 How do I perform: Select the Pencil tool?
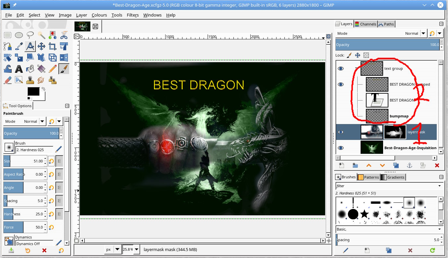click(x=53, y=68)
